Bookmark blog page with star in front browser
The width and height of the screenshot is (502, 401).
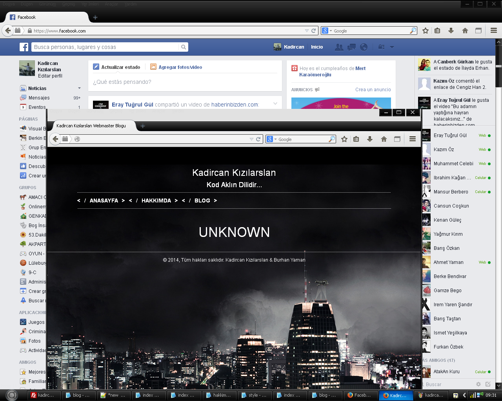pos(344,139)
